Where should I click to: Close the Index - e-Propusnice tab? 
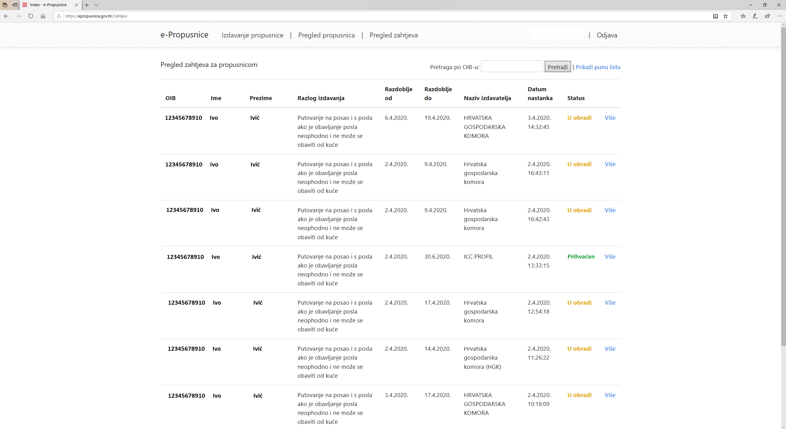tap(76, 5)
